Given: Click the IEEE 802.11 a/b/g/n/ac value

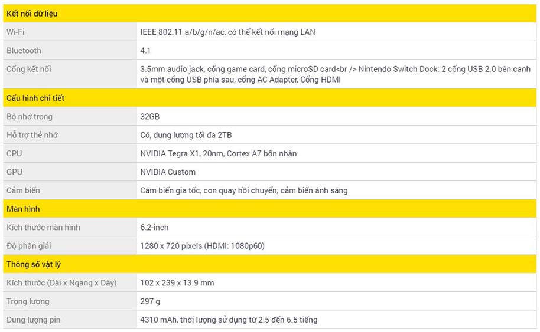Looking at the screenshot, I should coord(227,32).
